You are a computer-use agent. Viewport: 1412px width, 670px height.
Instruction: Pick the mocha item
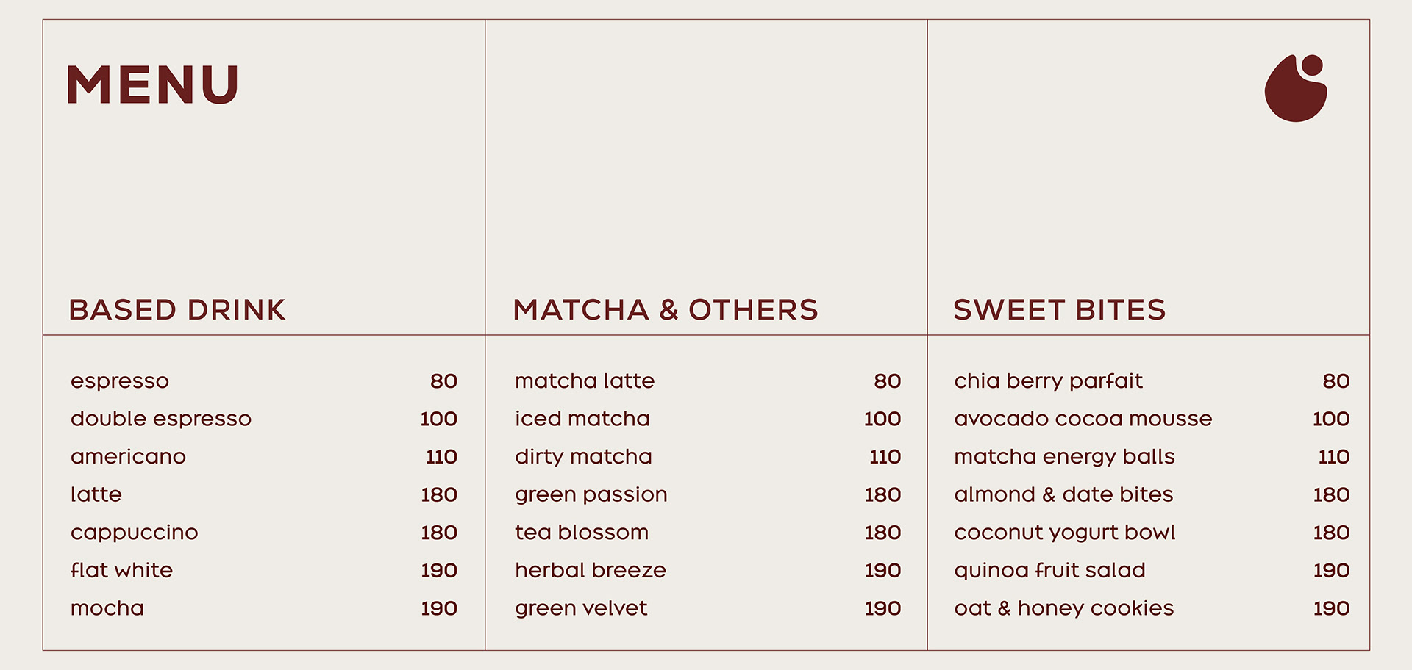click(107, 608)
